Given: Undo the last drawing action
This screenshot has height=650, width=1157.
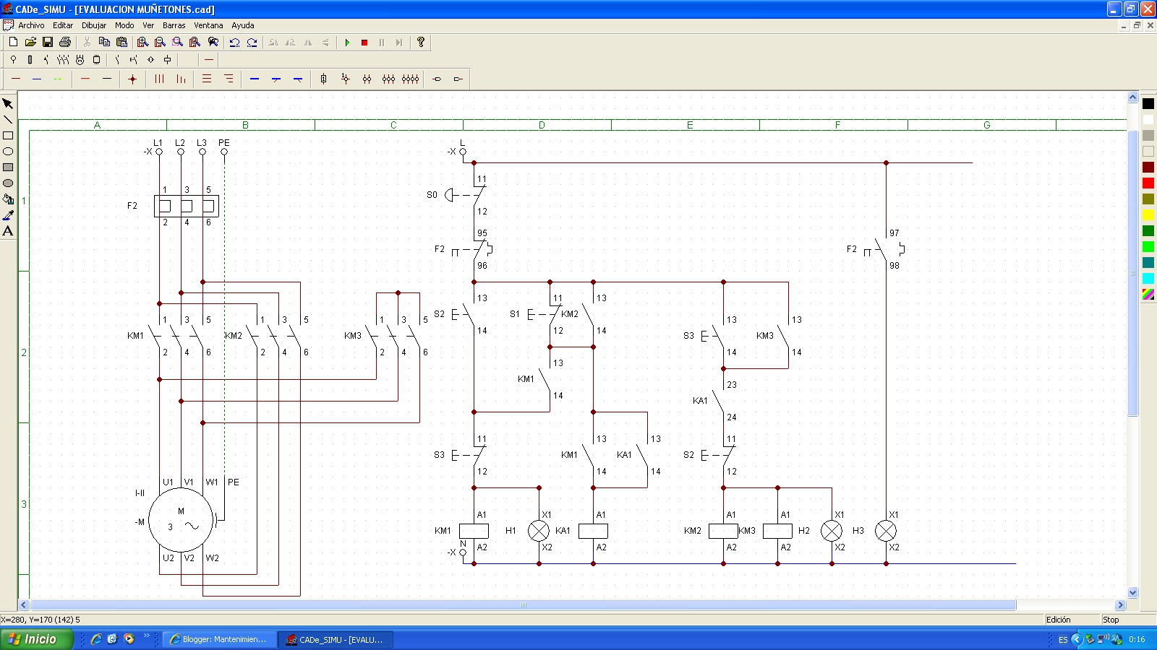Looking at the screenshot, I should (234, 43).
